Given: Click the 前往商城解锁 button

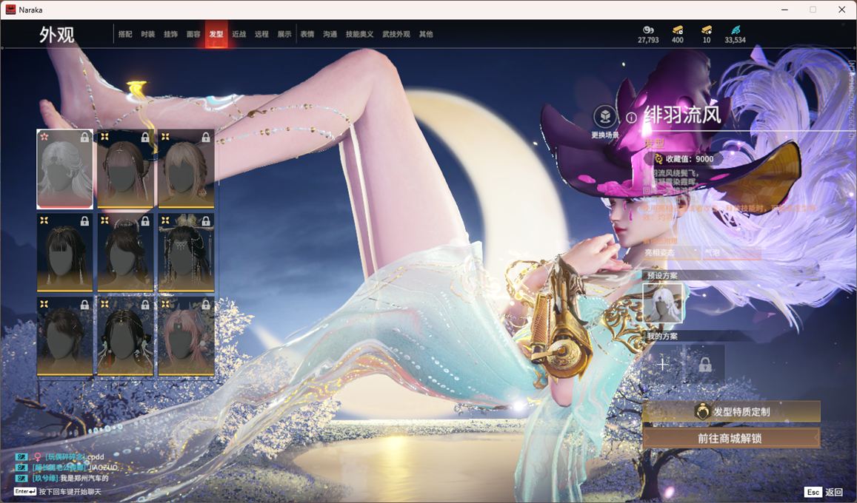Looking at the screenshot, I should pyautogui.click(x=731, y=438).
